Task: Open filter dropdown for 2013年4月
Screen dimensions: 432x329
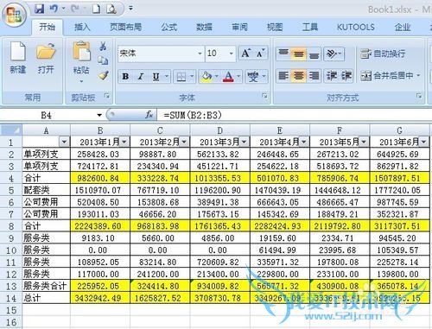Action: (x=304, y=142)
